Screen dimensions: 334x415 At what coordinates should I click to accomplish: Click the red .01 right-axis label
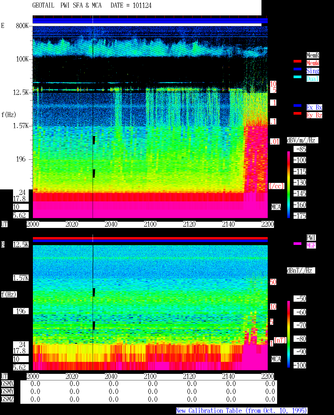coord(275,142)
